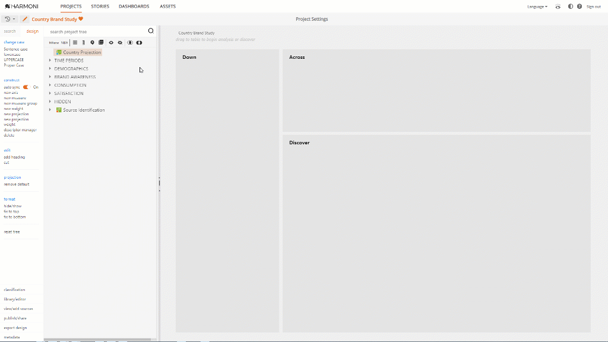Click the map pin filter icon
The image size is (608, 342).
(92, 43)
